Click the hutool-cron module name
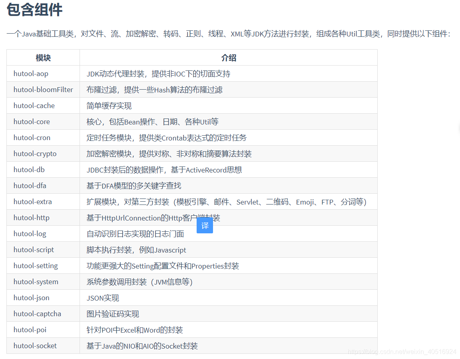The height and width of the screenshot is (359, 460). [32, 137]
